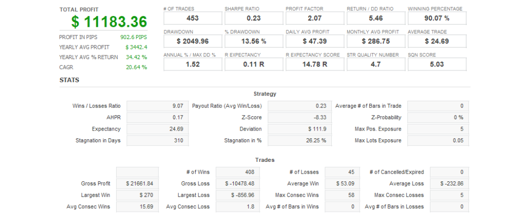Click the Profit Factor value 2.07
The height and width of the screenshot is (223, 526).
[x=315, y=18]
